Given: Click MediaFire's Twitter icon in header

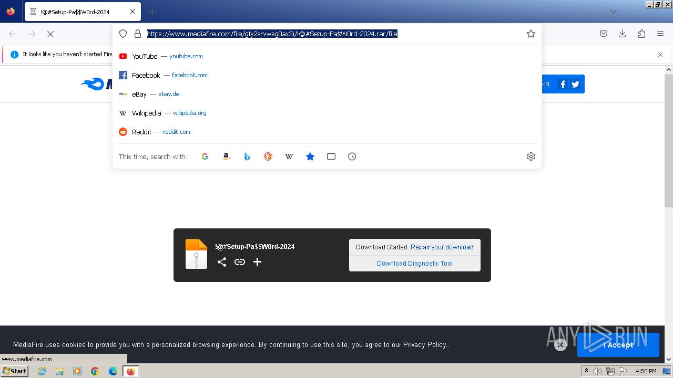Looking at the screenshot, I should [575, 84].
